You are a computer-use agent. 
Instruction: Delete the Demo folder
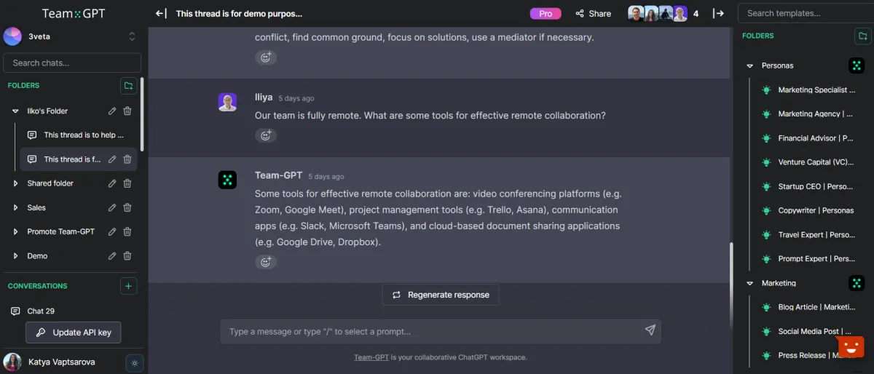point(127,256)
